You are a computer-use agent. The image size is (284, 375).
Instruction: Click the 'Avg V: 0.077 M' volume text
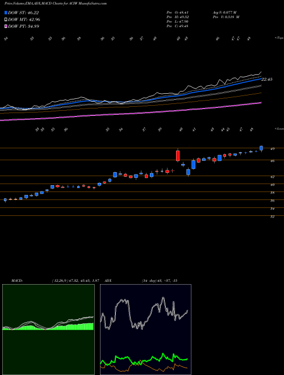(225, 13)
